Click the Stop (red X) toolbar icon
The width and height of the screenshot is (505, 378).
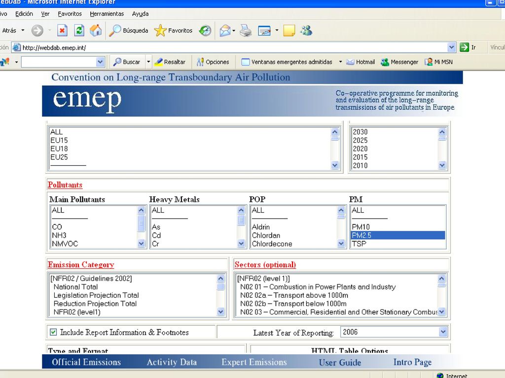[62, 31]
